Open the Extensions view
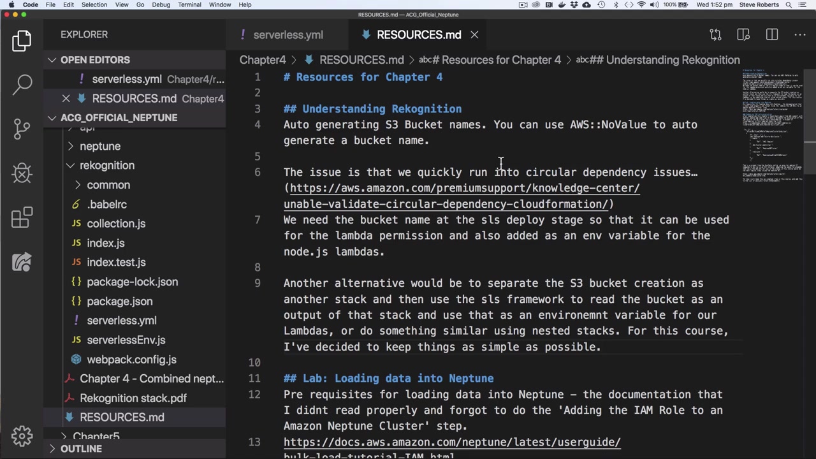Screen dimensions: 816x459 point(22,217)
